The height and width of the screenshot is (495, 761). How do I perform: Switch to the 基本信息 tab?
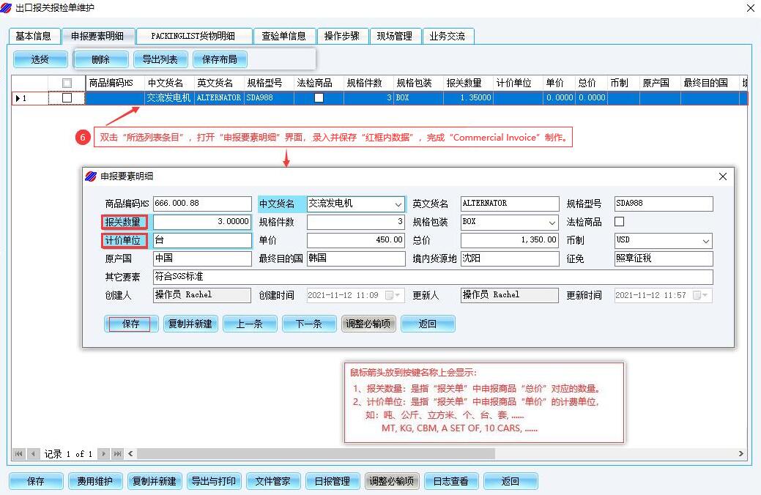pos(34,36)
